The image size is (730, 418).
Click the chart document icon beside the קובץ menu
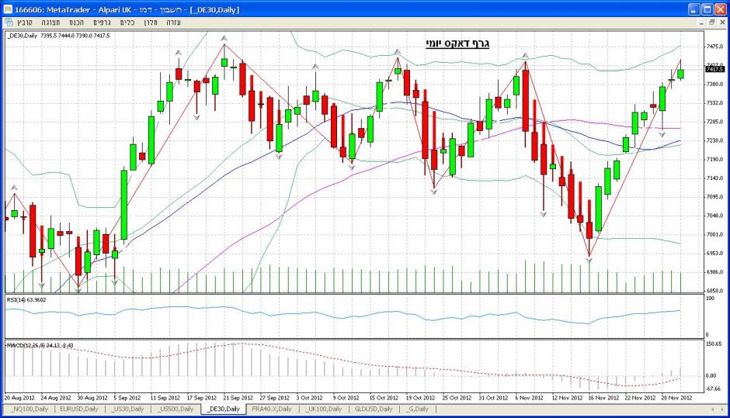(9, 22)
